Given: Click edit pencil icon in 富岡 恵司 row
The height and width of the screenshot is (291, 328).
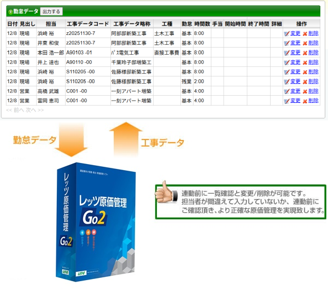Looking at the screenshot, I should [286, 101].
